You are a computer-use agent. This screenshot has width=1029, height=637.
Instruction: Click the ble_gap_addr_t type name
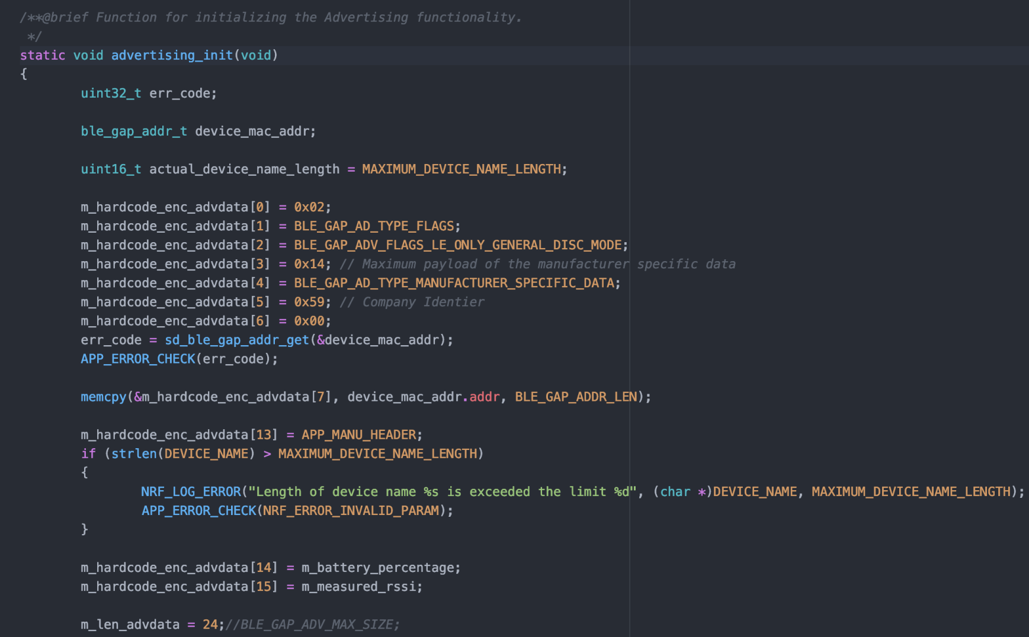133,131
